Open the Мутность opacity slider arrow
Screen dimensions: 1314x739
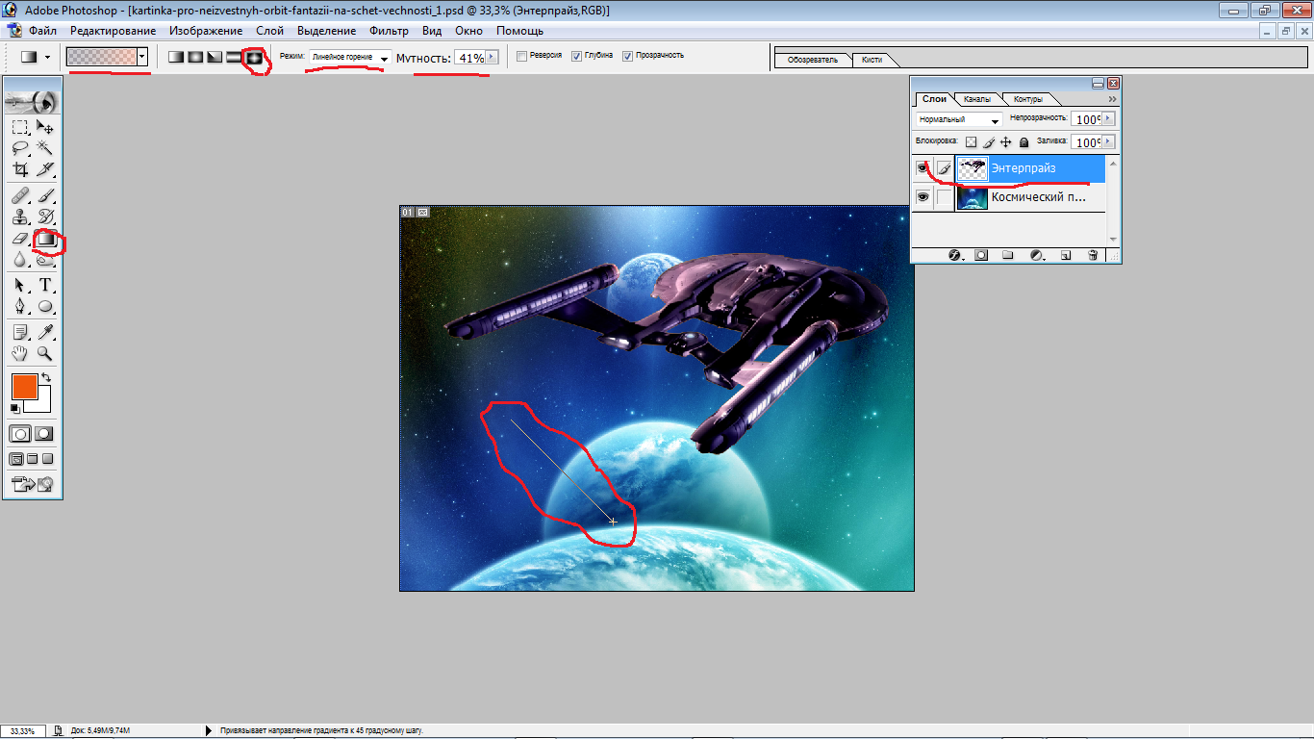493,58
